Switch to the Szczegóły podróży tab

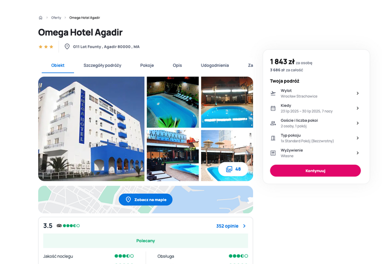click(x=102, y=65)
